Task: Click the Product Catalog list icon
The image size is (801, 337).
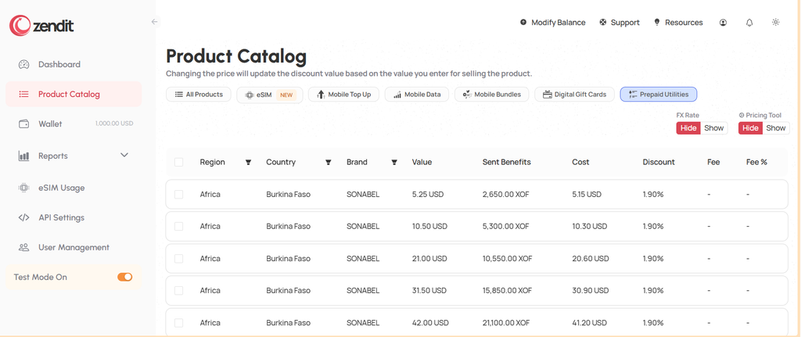Action: click(23, 94)
